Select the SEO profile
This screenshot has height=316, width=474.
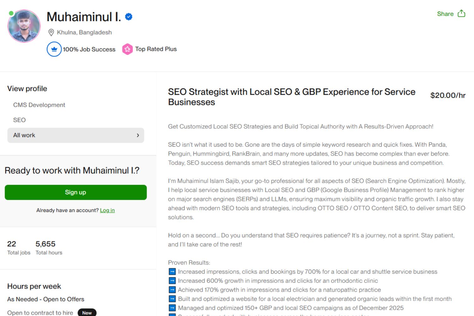20,120
